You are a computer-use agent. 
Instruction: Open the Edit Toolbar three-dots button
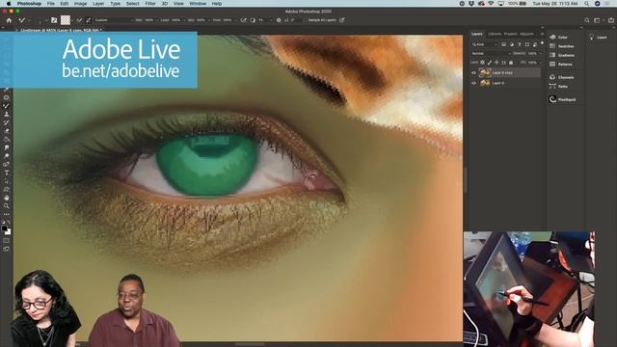coord(7,214)
